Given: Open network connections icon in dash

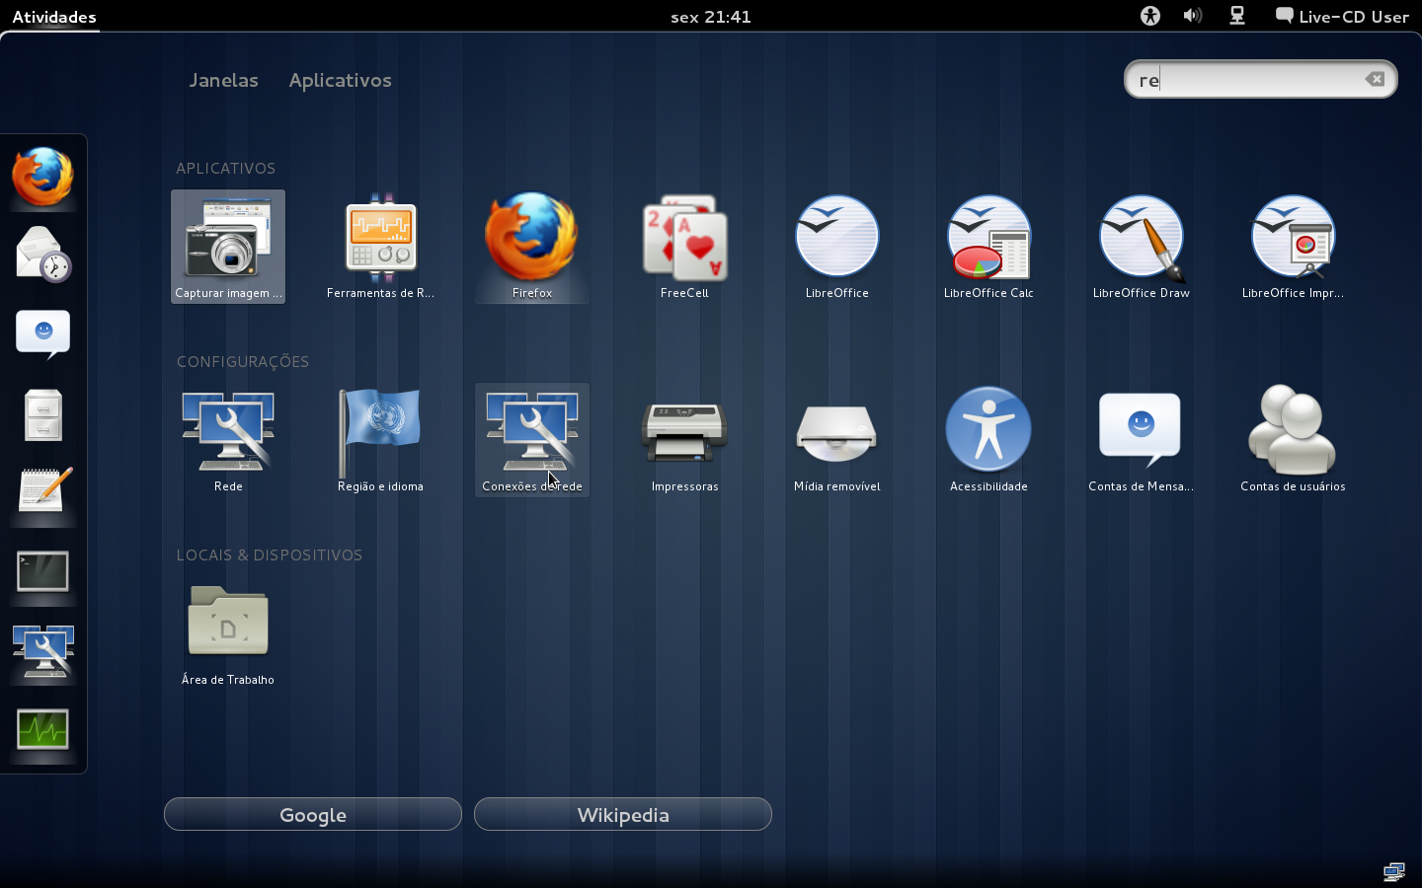Looking at the screenshot, I should point(43,651).
